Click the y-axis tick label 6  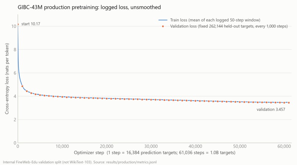coord(15,73)
